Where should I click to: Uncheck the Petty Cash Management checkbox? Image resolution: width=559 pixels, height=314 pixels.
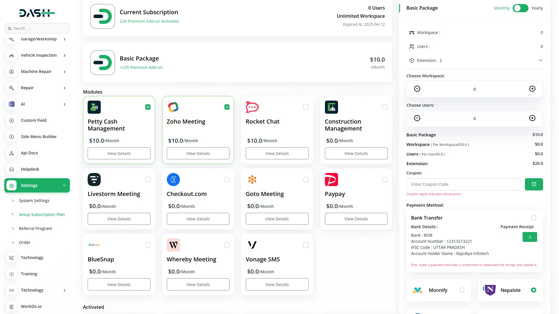coord(148,107)
